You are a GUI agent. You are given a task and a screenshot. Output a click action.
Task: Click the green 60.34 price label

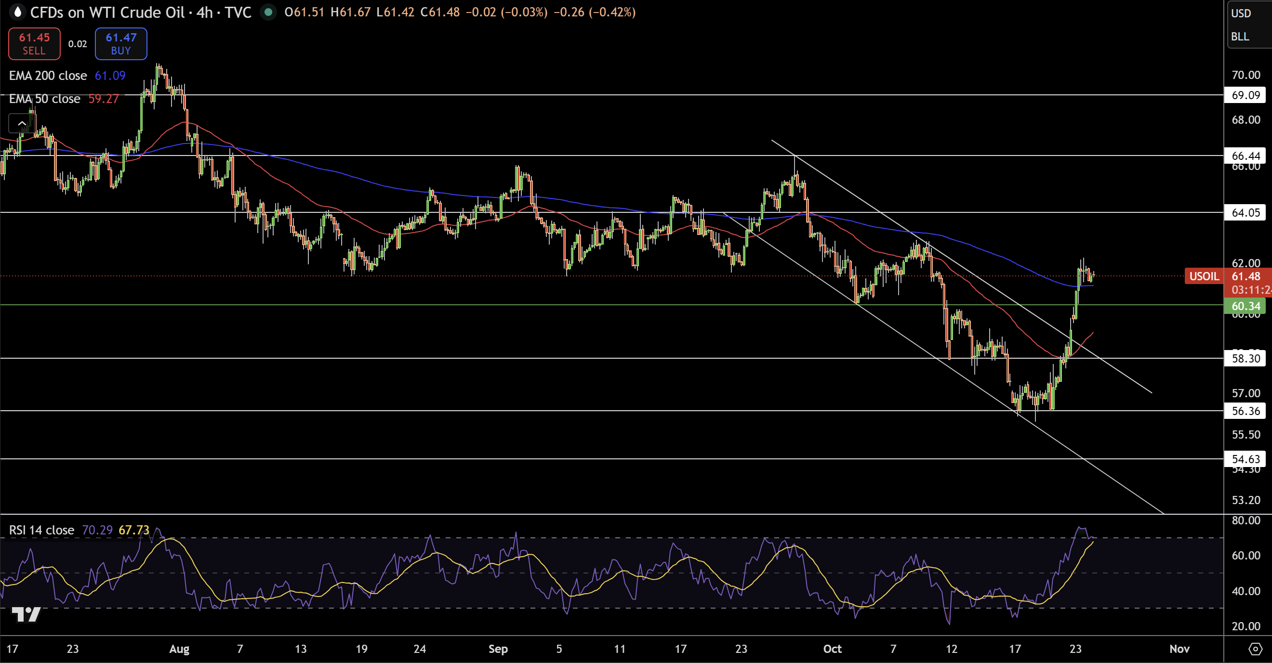pyautogui.click(x=1245, y=306)
